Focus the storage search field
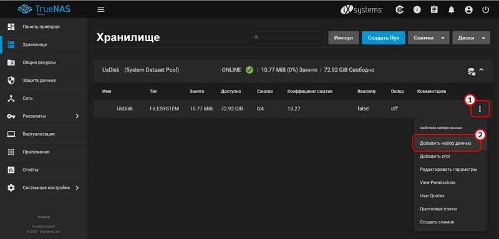The image size is (499, 239). click(x=289, y=37)
